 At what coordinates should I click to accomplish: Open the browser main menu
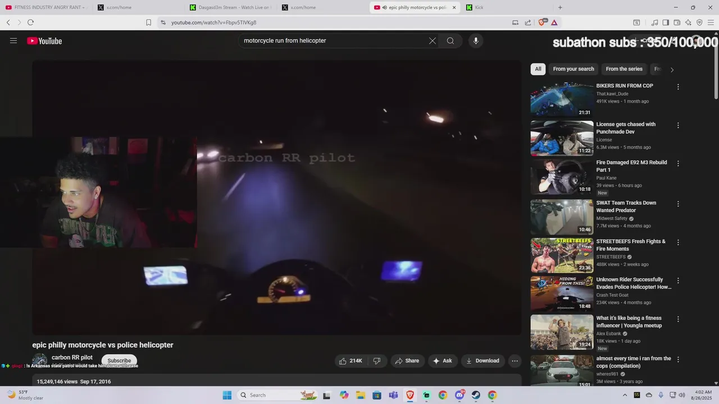711,22
